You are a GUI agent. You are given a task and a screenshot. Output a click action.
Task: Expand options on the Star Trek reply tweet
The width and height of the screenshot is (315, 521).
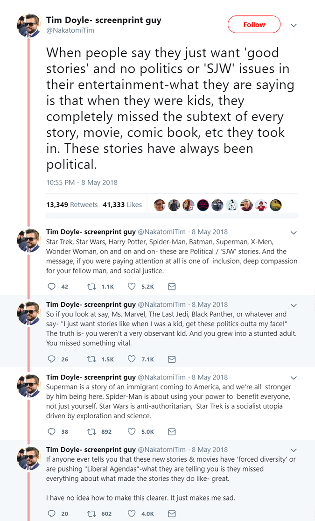coord(294,232)
